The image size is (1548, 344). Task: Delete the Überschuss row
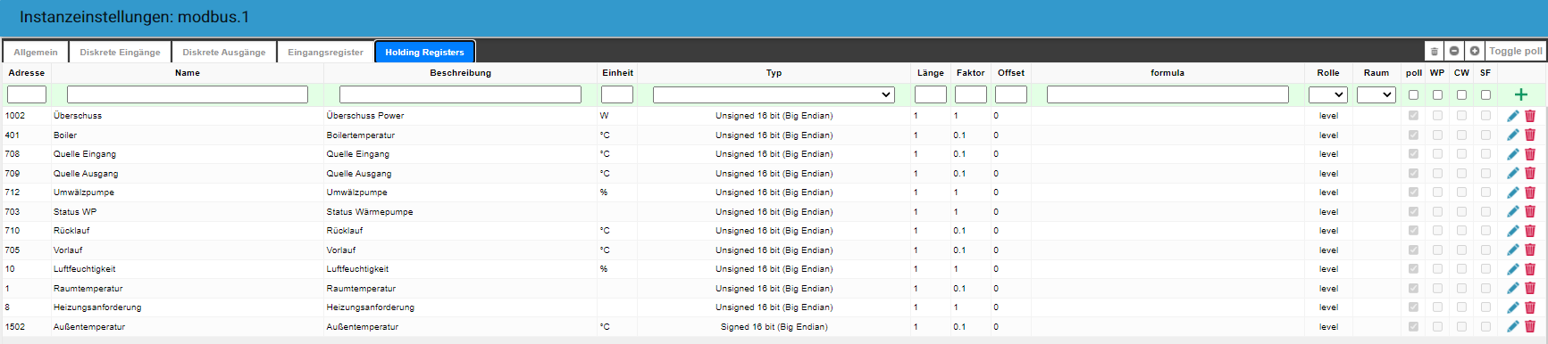[1530, 116]
